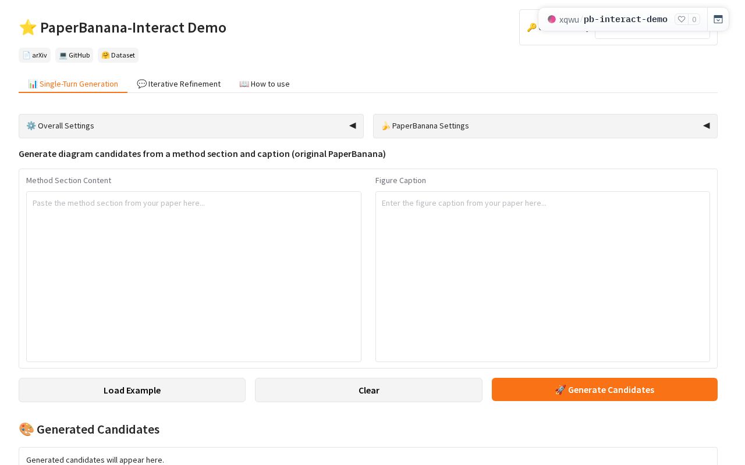Viewport: 745px width, 465px height.
Task: Click the "Method Section Content" label
Action: pos(69,180)
